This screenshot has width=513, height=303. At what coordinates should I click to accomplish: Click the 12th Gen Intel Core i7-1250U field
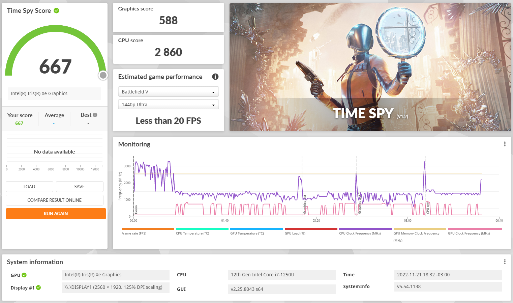[x=282, y=275]
